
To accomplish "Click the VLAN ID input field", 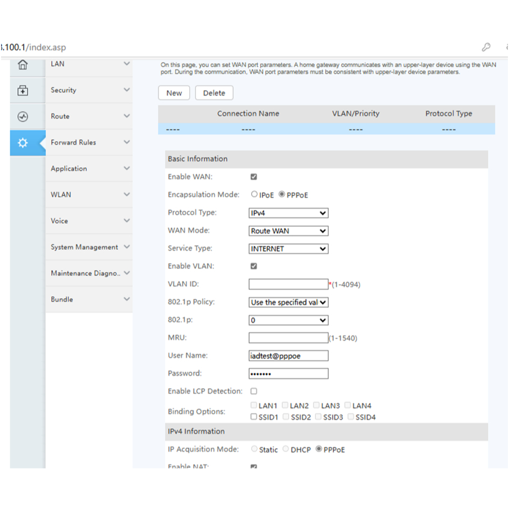I will (x=288, y=284).
